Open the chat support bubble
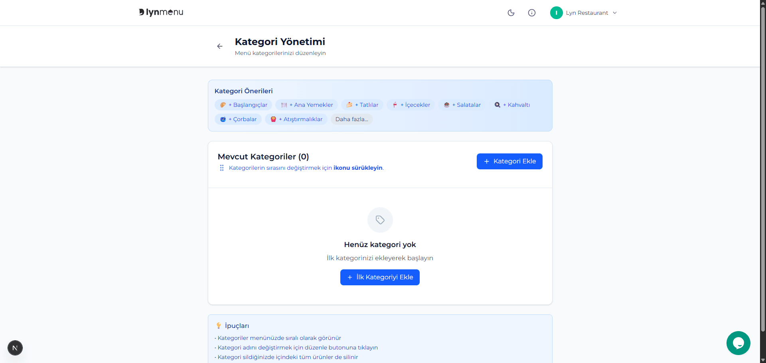Viewport: 766px width, 363px height. coord(738,343)
